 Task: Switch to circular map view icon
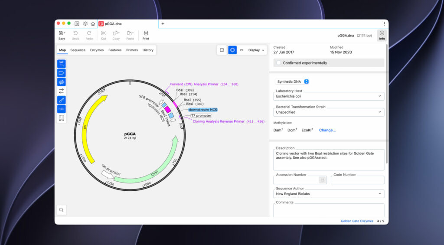pos(232,50)
